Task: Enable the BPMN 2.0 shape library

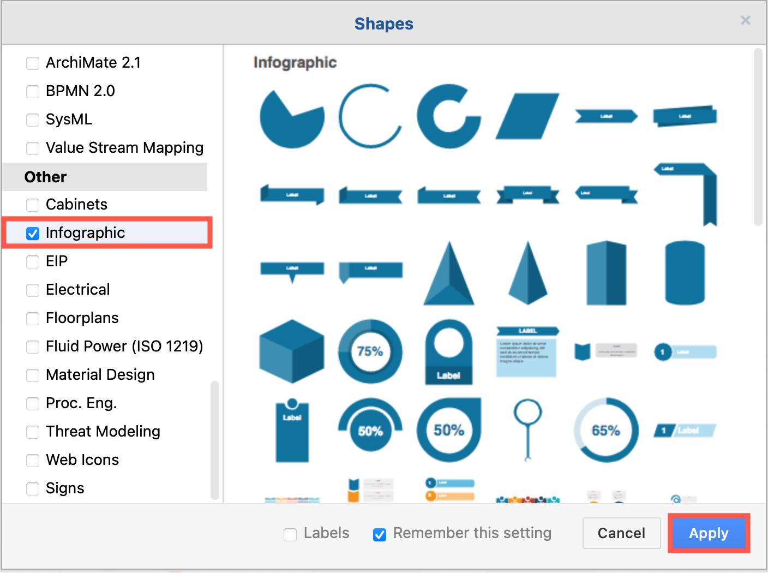Action: tap(33, 91)
